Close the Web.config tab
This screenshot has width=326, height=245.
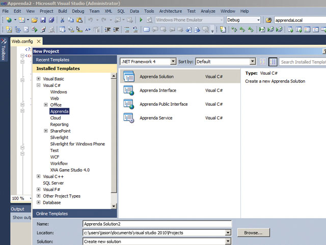click(x=39, y=41)
